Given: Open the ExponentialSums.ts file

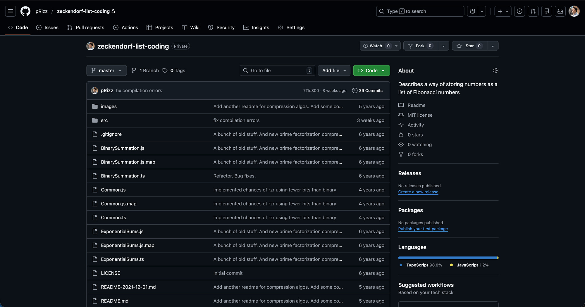Looking at the screenshot, I should (x=122, y=259).
